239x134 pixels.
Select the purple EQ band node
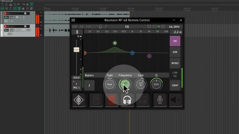(x=149, y=56)
